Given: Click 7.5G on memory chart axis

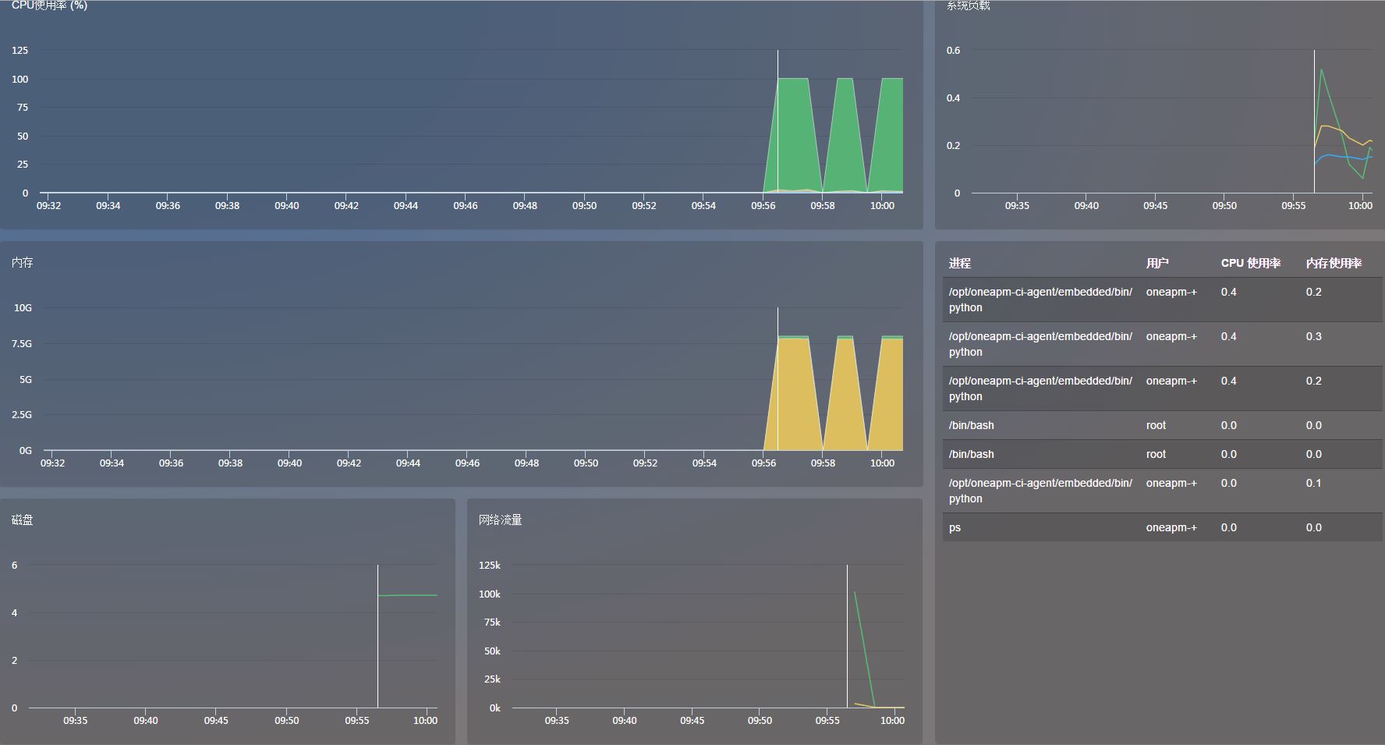Looking at the screenshot, I should coord(20,343).
